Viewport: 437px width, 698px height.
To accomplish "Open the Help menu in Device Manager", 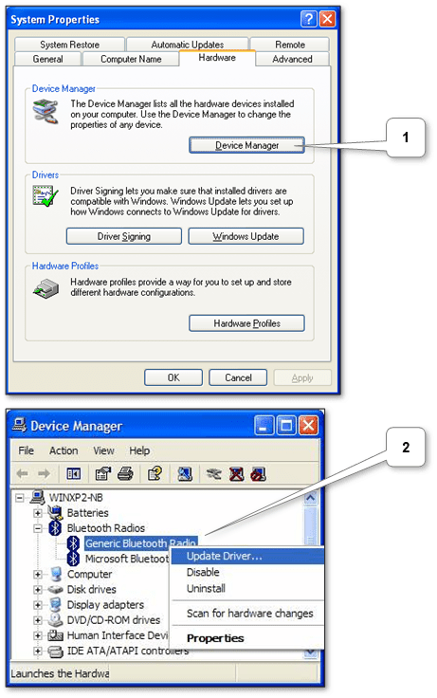I will [x=139, y=450].
